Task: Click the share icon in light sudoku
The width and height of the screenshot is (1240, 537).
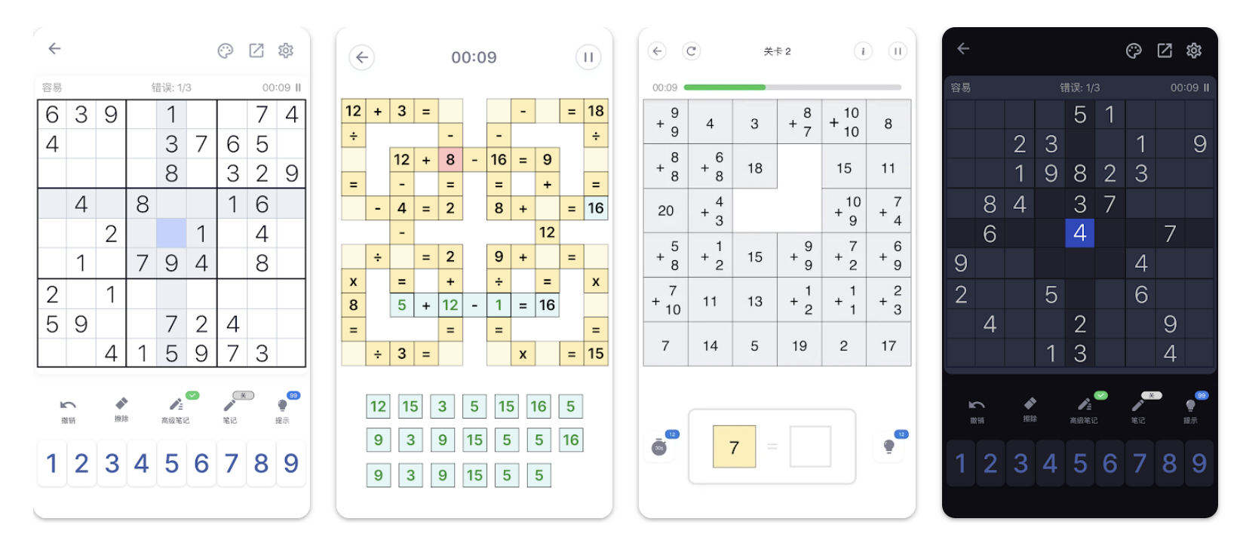Action: coord(256,51)
